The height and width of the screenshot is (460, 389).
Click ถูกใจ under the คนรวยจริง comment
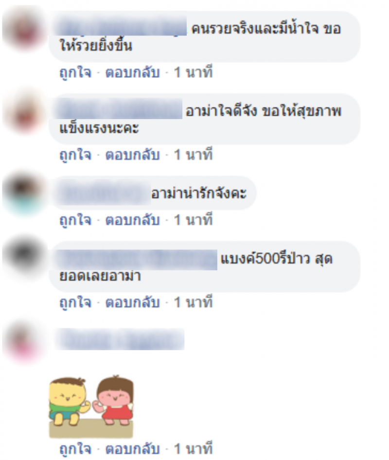coord(75,72)
